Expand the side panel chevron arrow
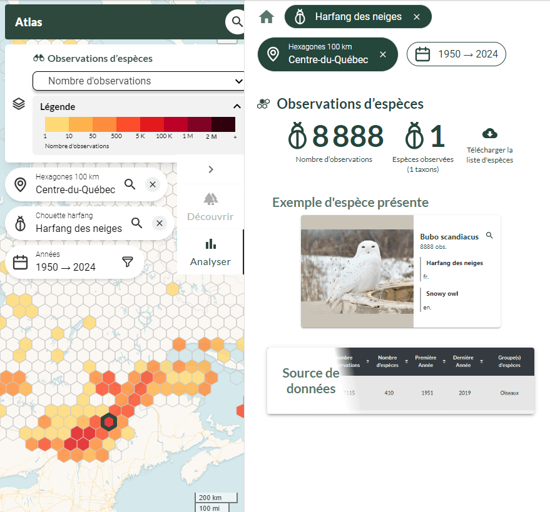550x512 pixels. [211, 169]
